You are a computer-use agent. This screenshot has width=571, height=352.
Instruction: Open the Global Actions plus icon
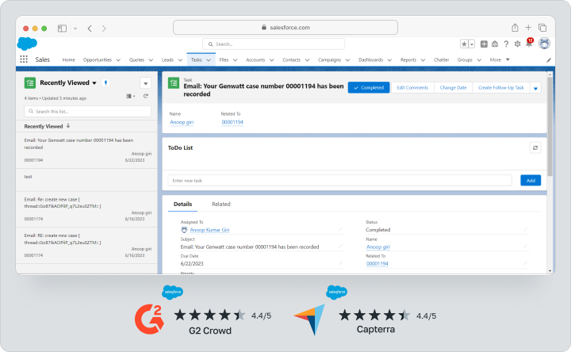484,44
